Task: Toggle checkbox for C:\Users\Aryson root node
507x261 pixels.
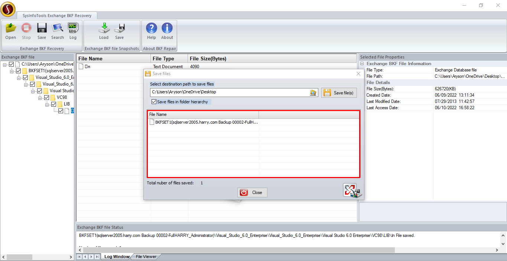Action: [11, 64]
